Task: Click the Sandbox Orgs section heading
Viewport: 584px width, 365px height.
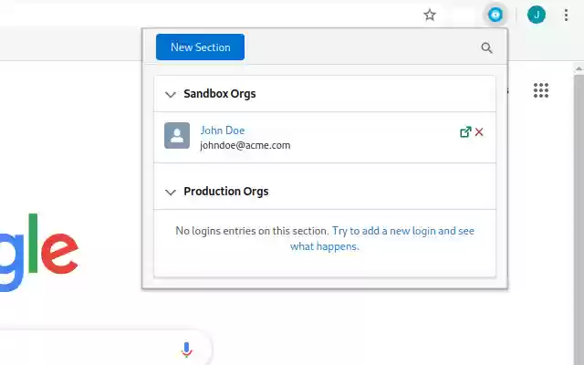Action: point(220,93)
